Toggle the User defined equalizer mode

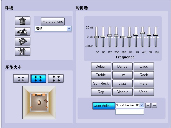coord(103,106)
